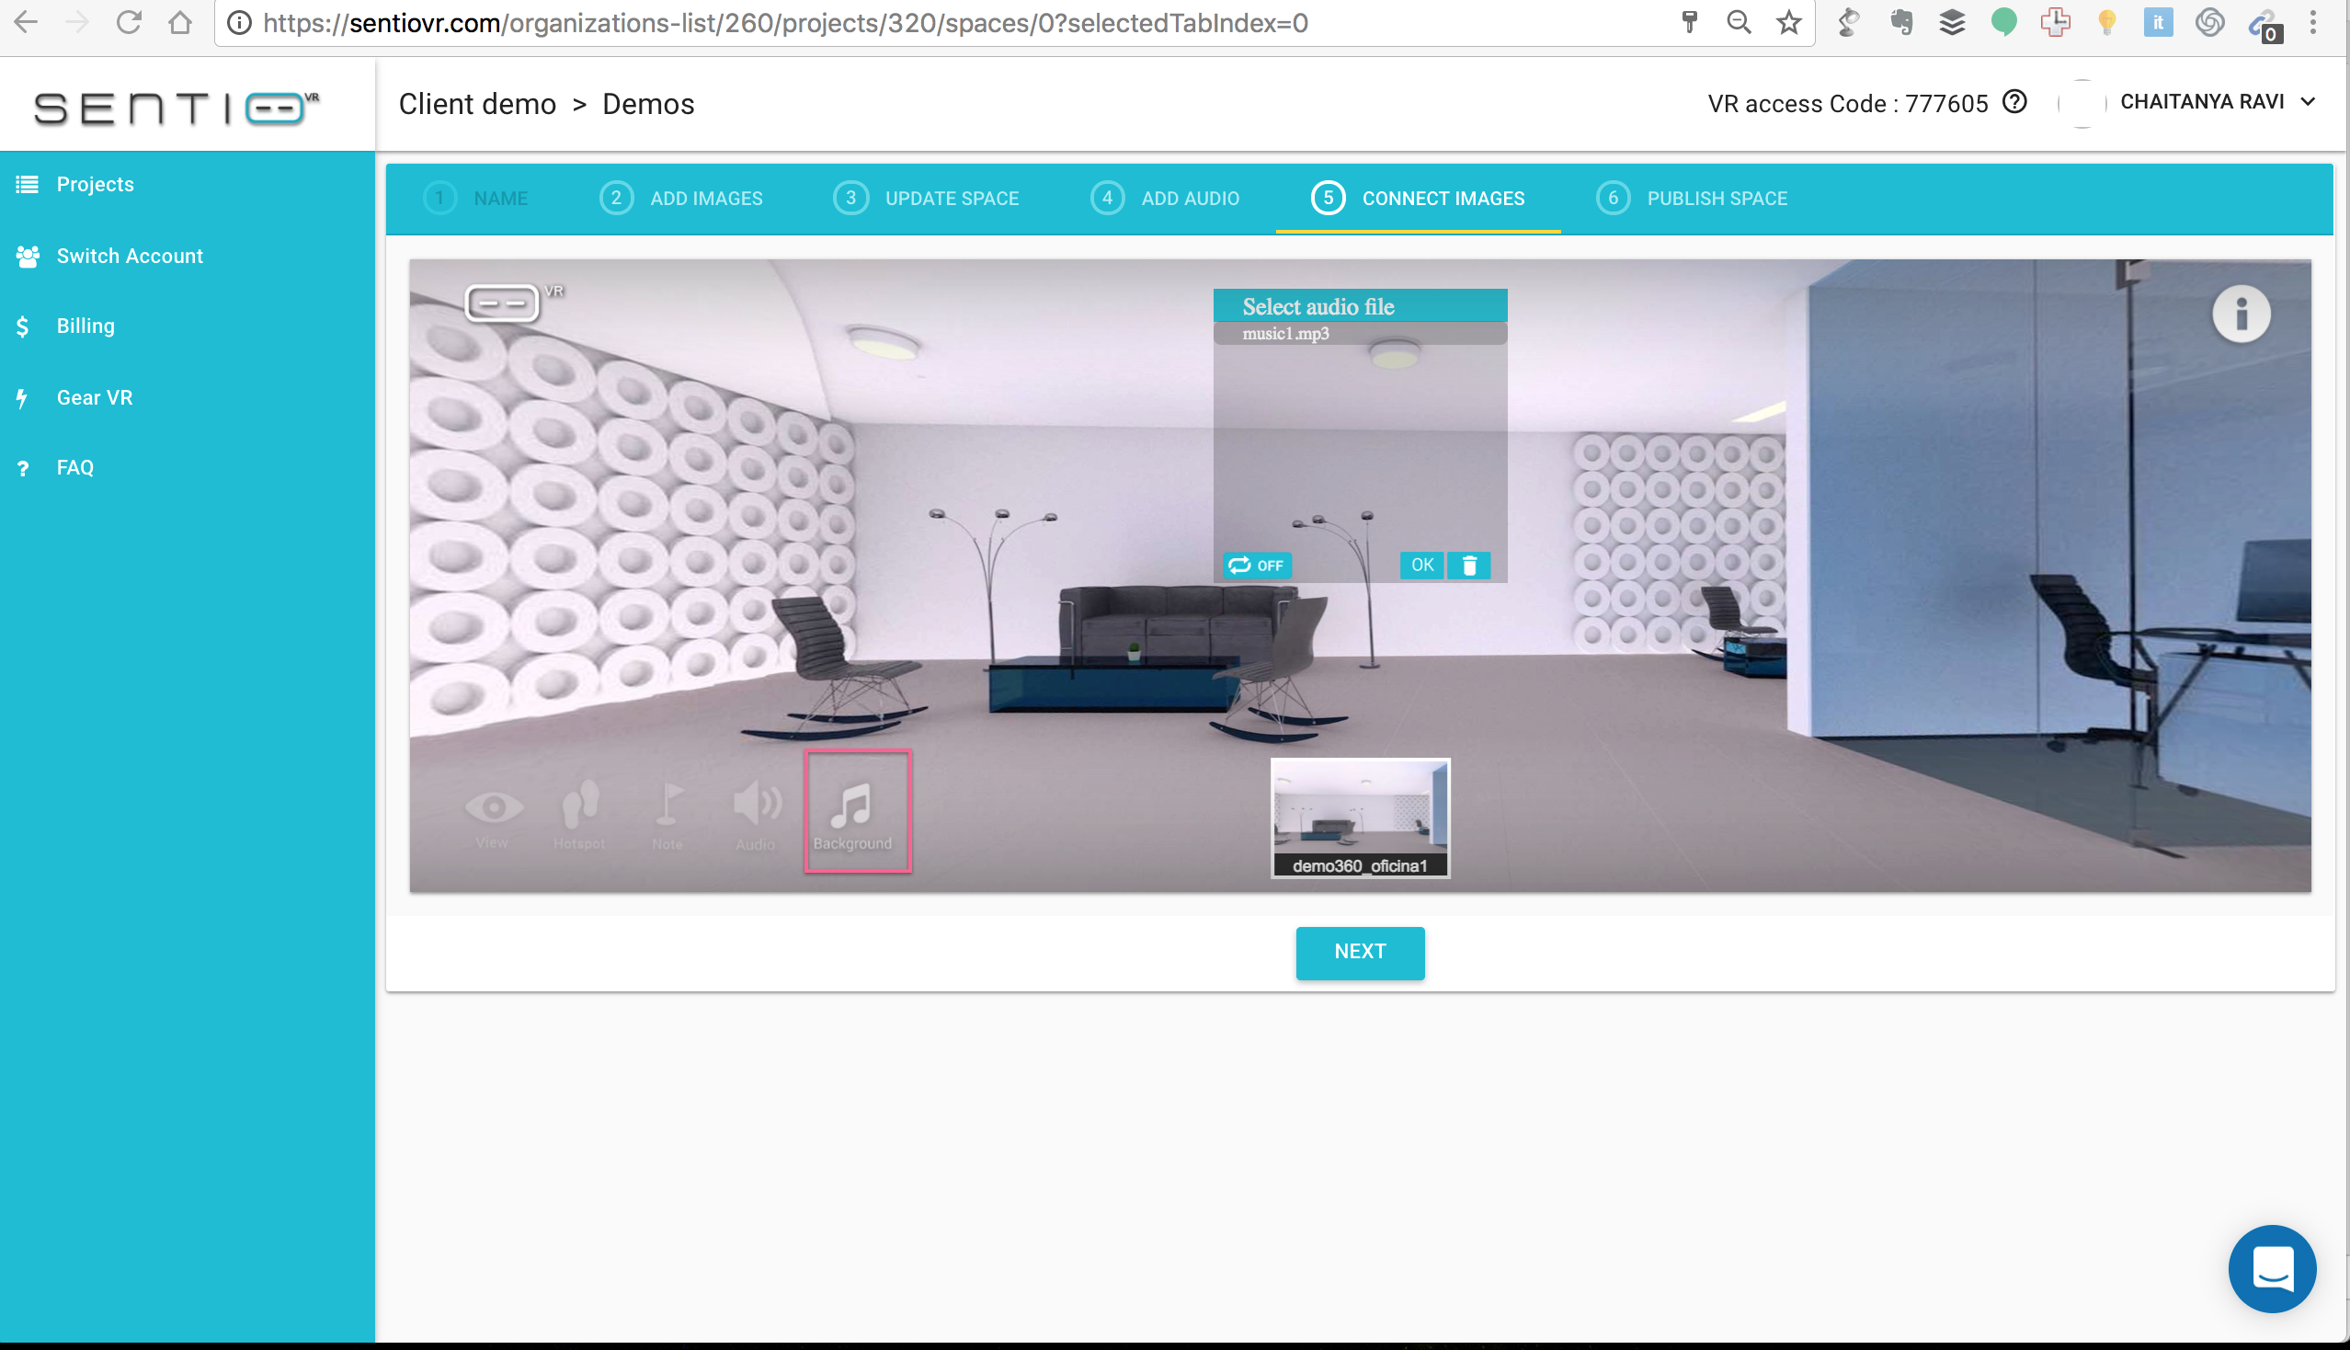Go to step 1 Name tab
Viewport: 2350px width, 1350px height.
point(476,198)
